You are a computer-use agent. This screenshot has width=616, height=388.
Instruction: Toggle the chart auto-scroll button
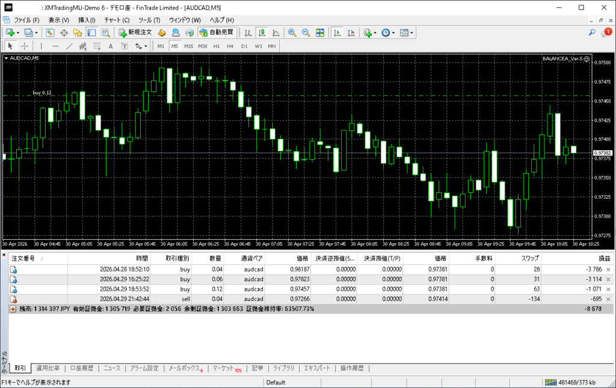[337, 32]
